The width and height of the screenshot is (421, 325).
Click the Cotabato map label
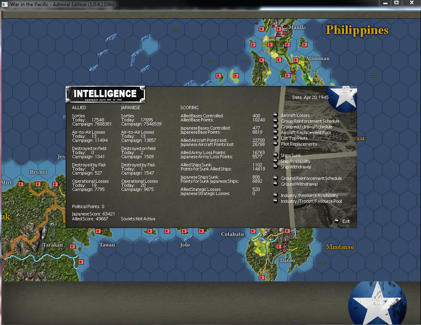click(232, 234)
